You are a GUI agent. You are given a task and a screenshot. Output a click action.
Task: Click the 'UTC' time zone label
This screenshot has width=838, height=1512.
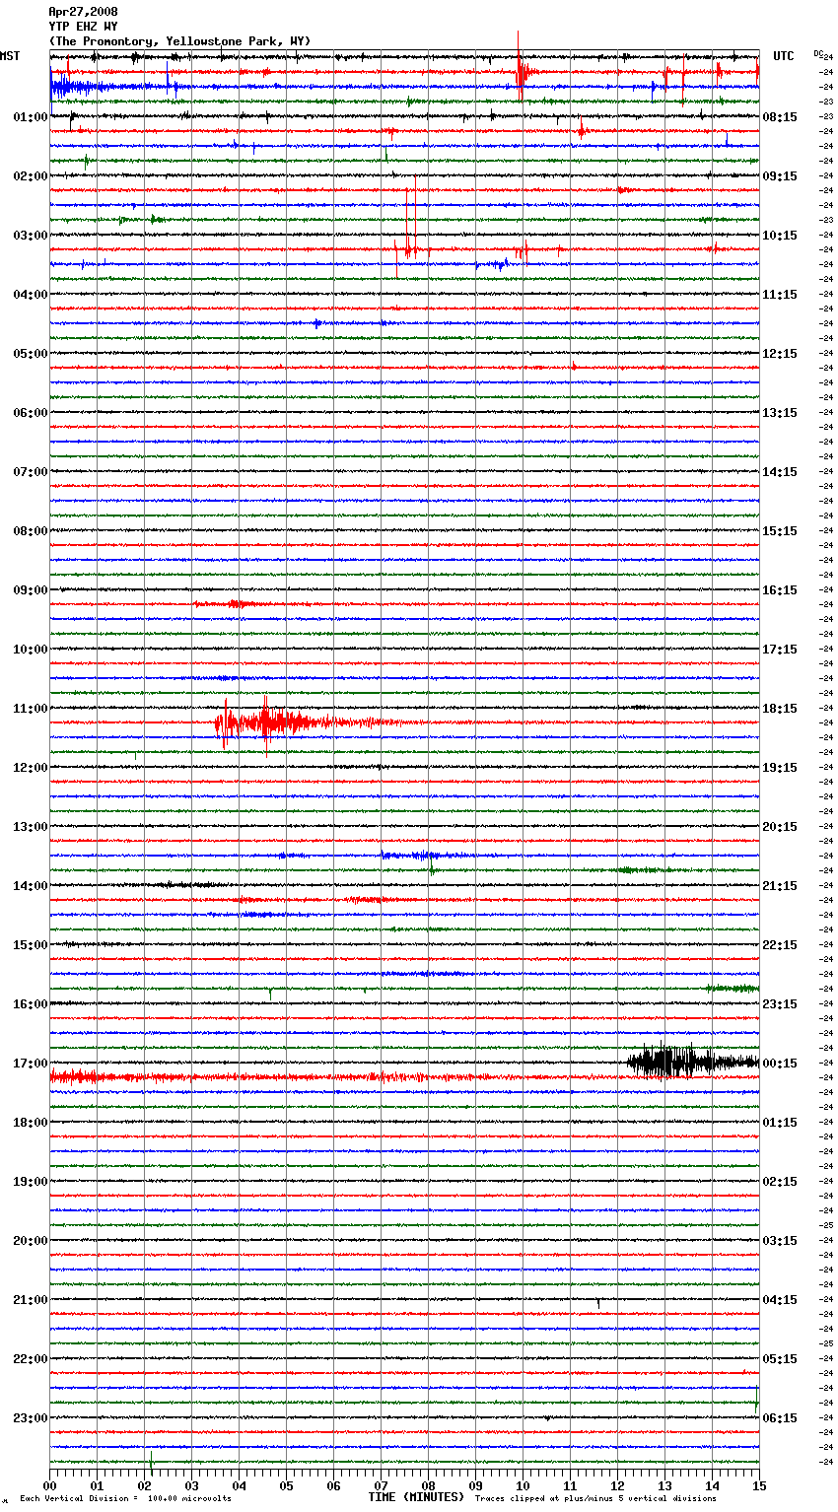(784, 56)
